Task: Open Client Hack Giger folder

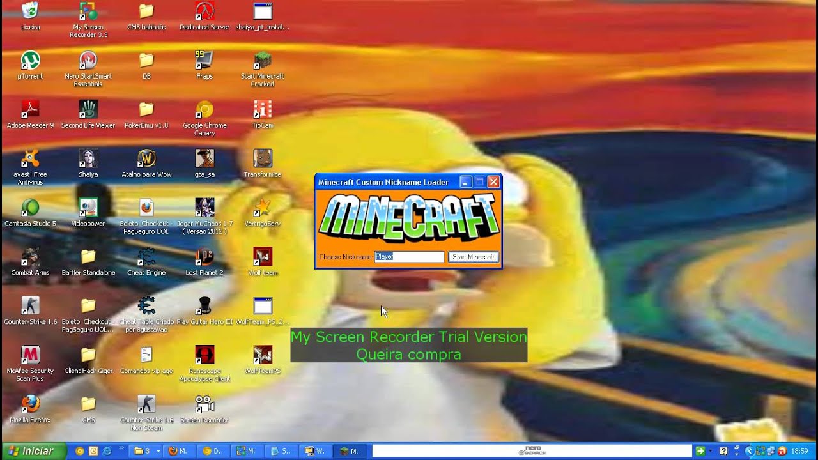Action: (88, 361)
